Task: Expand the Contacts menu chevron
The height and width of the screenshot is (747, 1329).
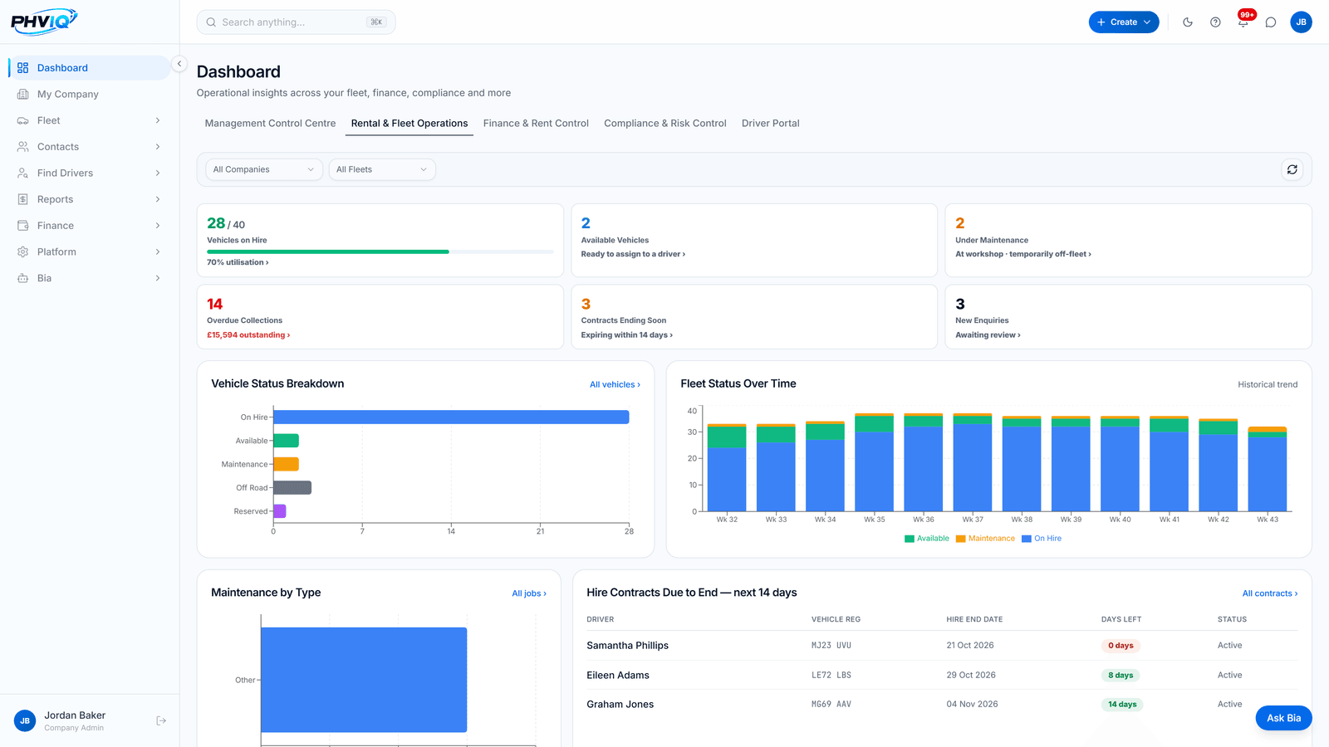Action: pyautogui.click(x=158, y=147)
